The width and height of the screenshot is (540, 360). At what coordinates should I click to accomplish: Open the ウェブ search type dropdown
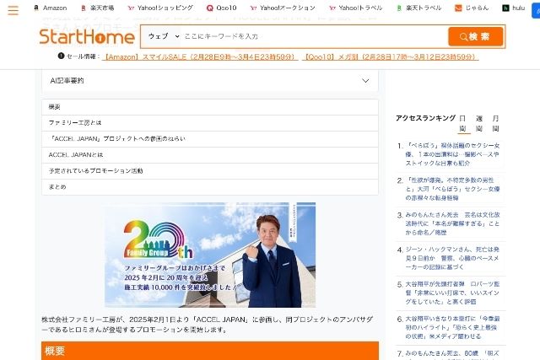click(x=163, y=36)
